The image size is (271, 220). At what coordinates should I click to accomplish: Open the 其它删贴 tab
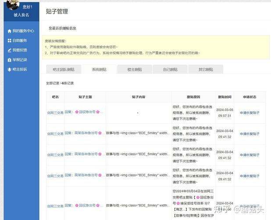[x=206, y=70]
